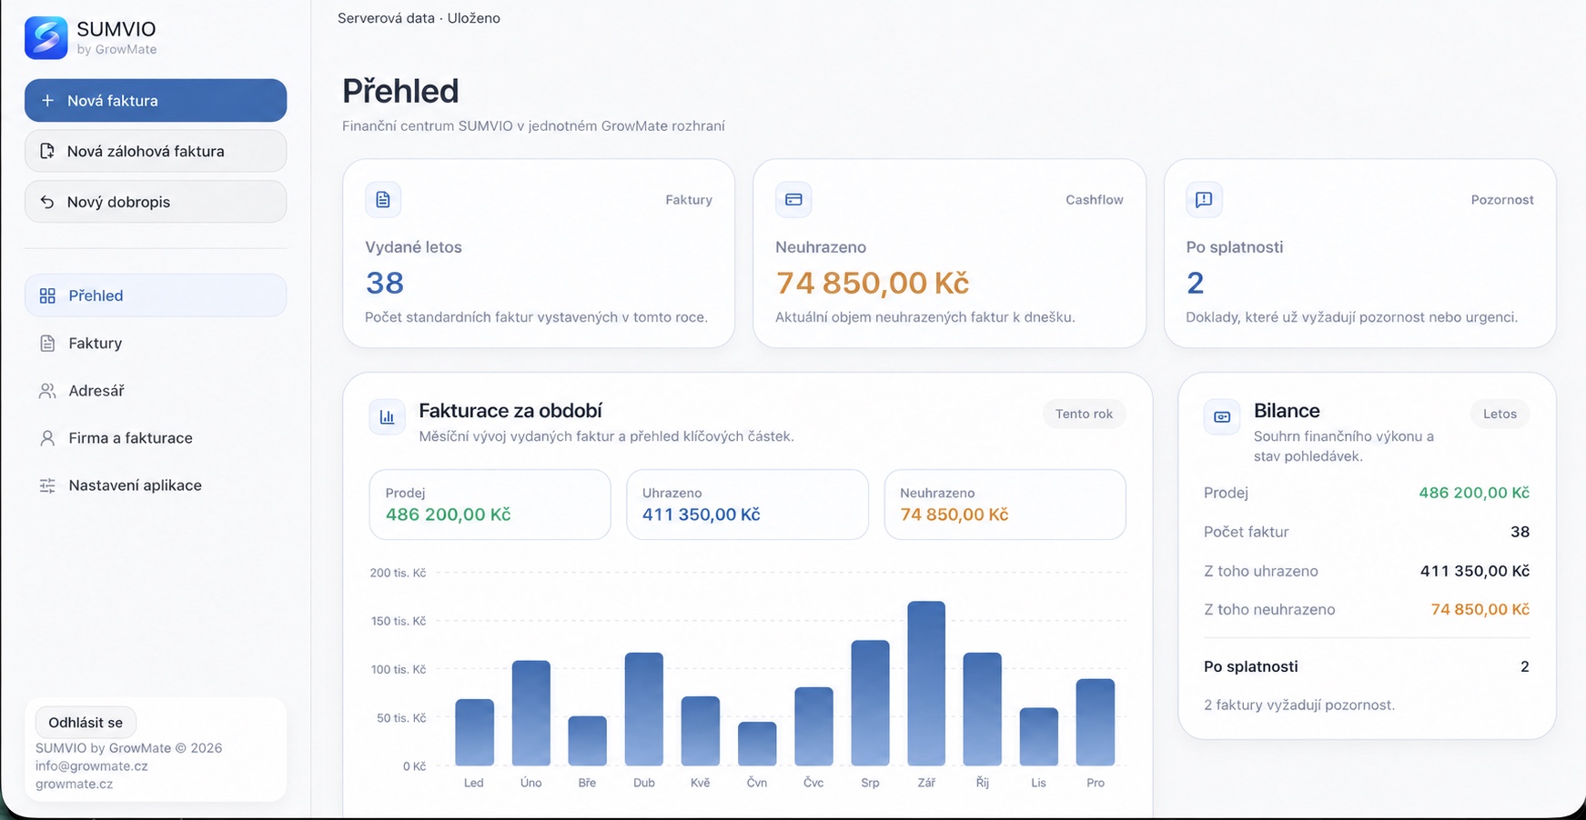The image size is (1586, 820).
Task: Click the Počet faktur row in Bilance
Action: [1367, 532]
